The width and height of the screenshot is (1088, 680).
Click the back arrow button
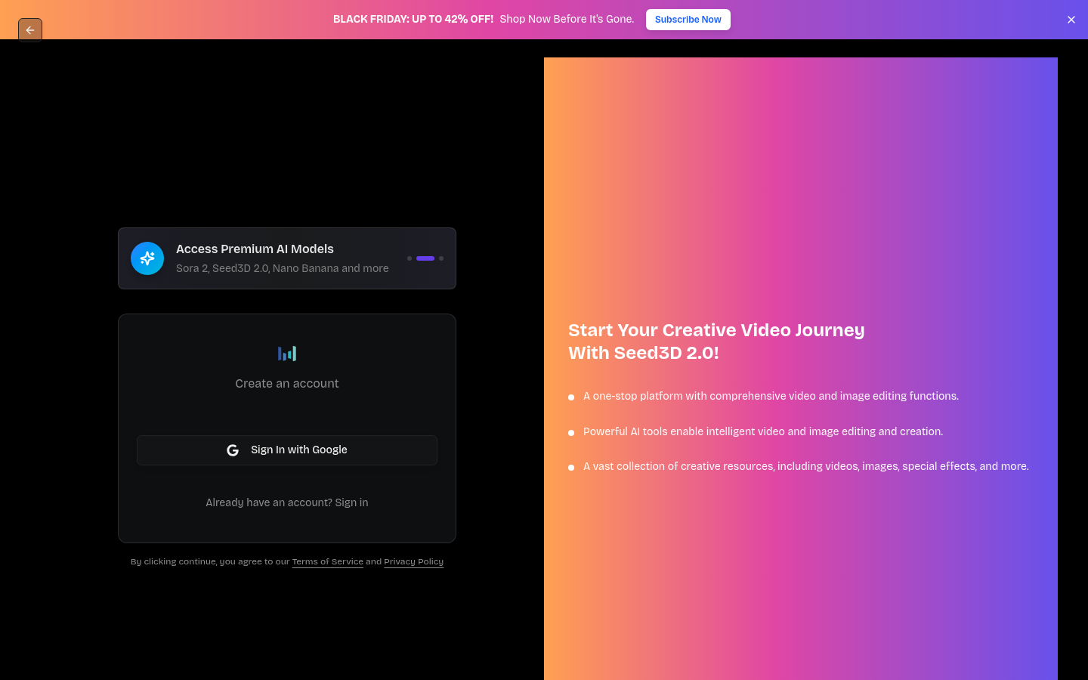(x=30, y=30)
